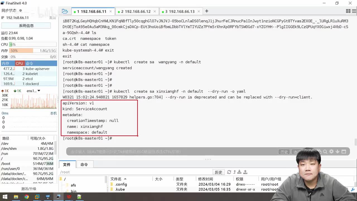Screen dimensions: 357x201
Task: Open file panel 历史 button
Action: click(x=218, y=172)
